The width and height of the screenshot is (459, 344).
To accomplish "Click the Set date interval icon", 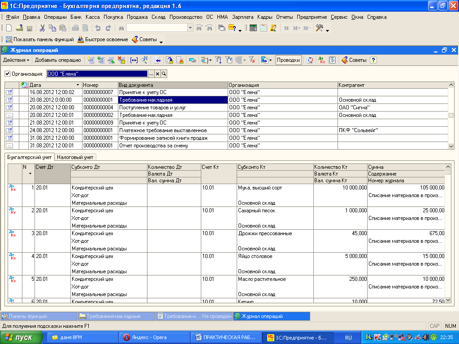I will [134, 60].
